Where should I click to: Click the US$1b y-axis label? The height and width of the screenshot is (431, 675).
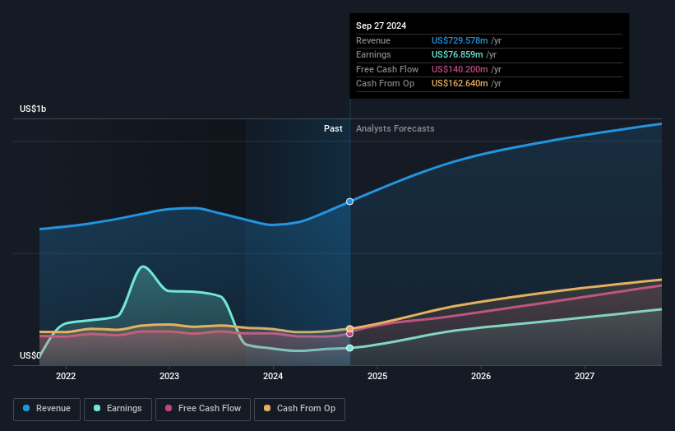point(33,109)
